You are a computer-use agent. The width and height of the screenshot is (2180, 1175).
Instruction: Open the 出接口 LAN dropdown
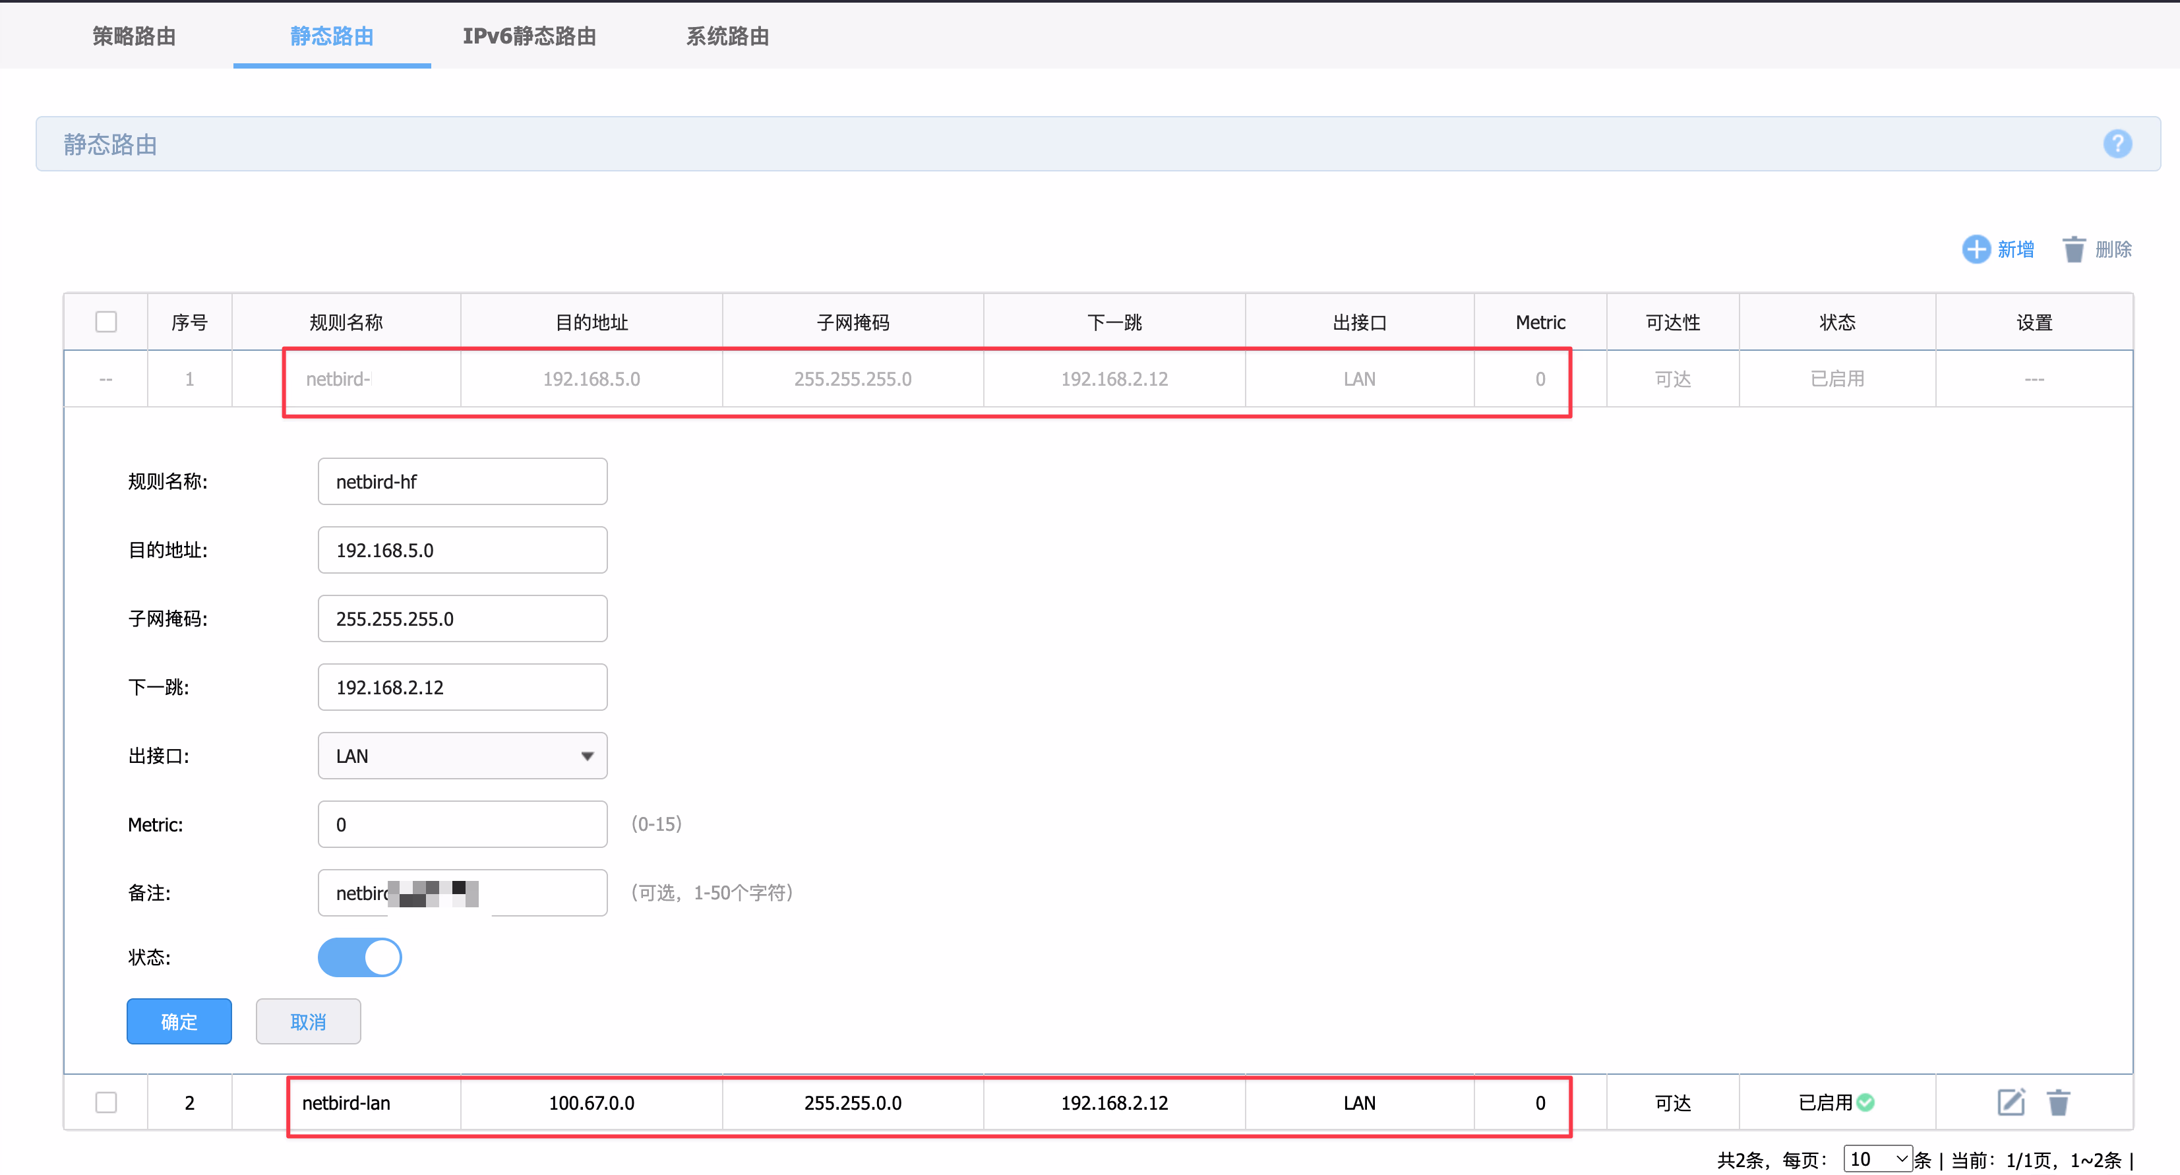[x=462, y=756]
